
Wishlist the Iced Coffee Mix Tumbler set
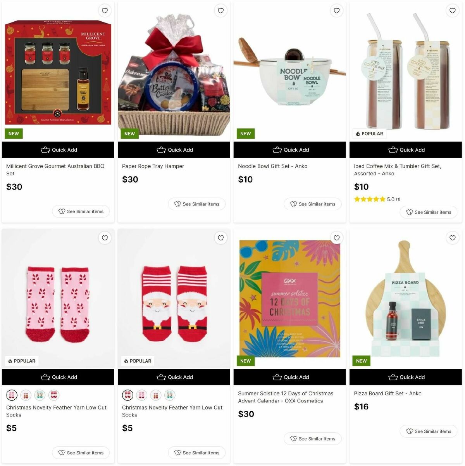click(x=452, y=10)
